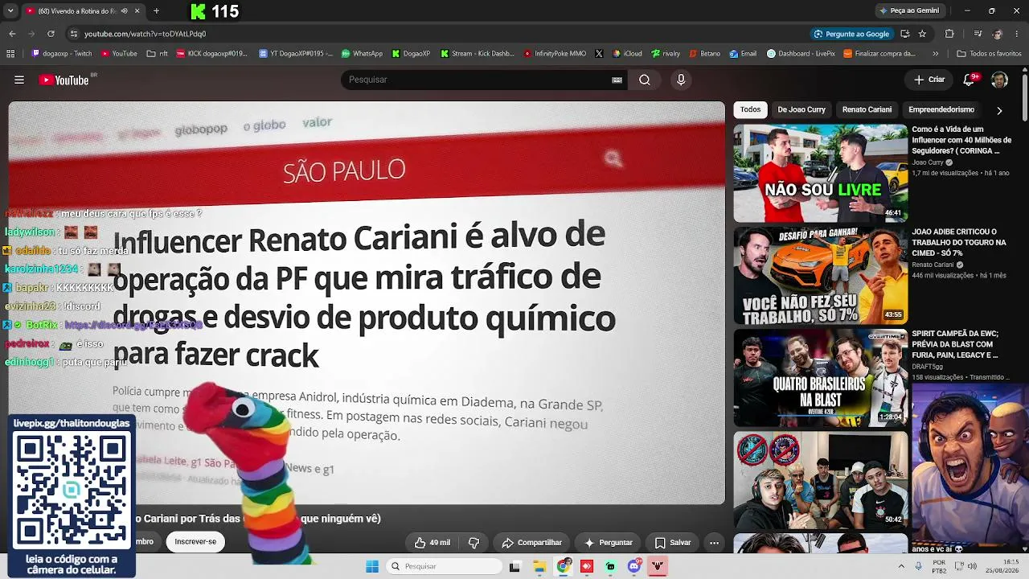Open the WhatsApp bookmark

(362, 54)
